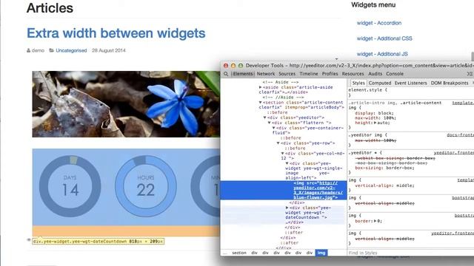Expand the height auto property triangle
Screen dimensions: 474x266
tap(375, 123)
